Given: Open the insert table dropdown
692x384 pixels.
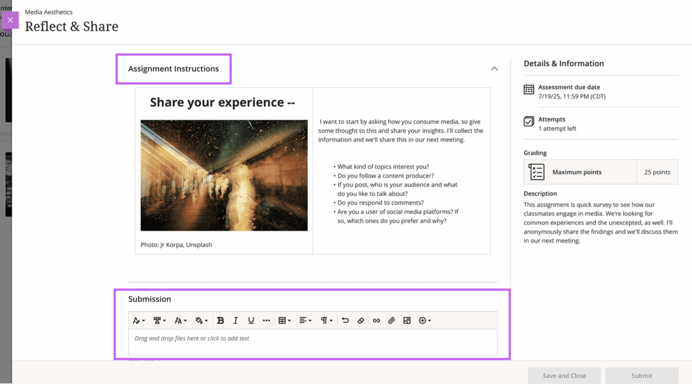Looking at the screenshot, I should [284, 321].
